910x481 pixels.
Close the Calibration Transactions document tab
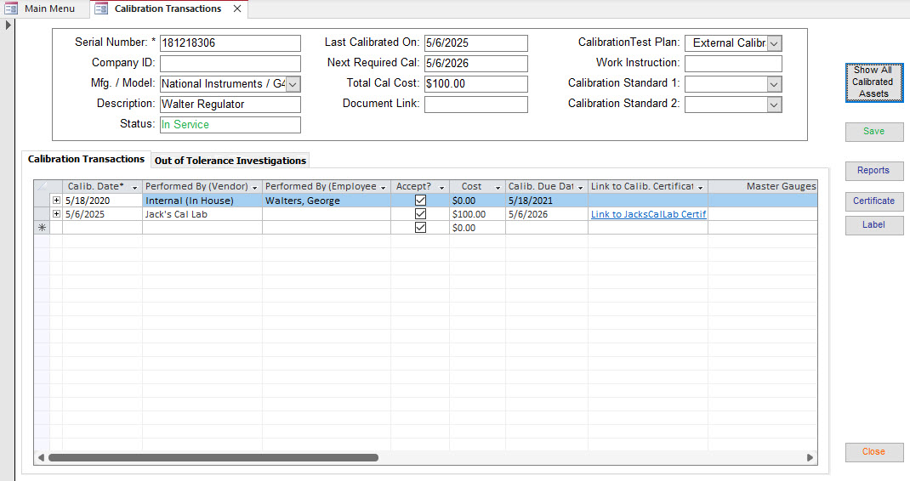click(x=237, y=8)
